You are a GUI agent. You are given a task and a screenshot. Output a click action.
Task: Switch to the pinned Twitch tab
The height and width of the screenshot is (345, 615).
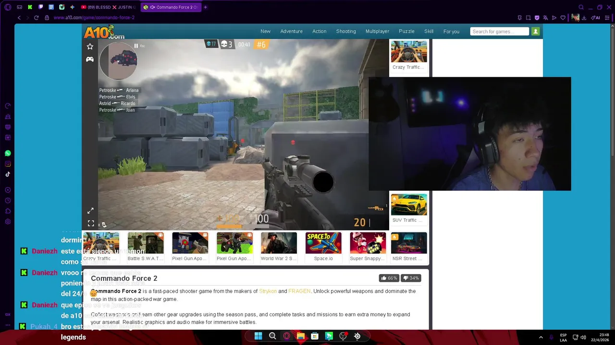coord(40,7)
